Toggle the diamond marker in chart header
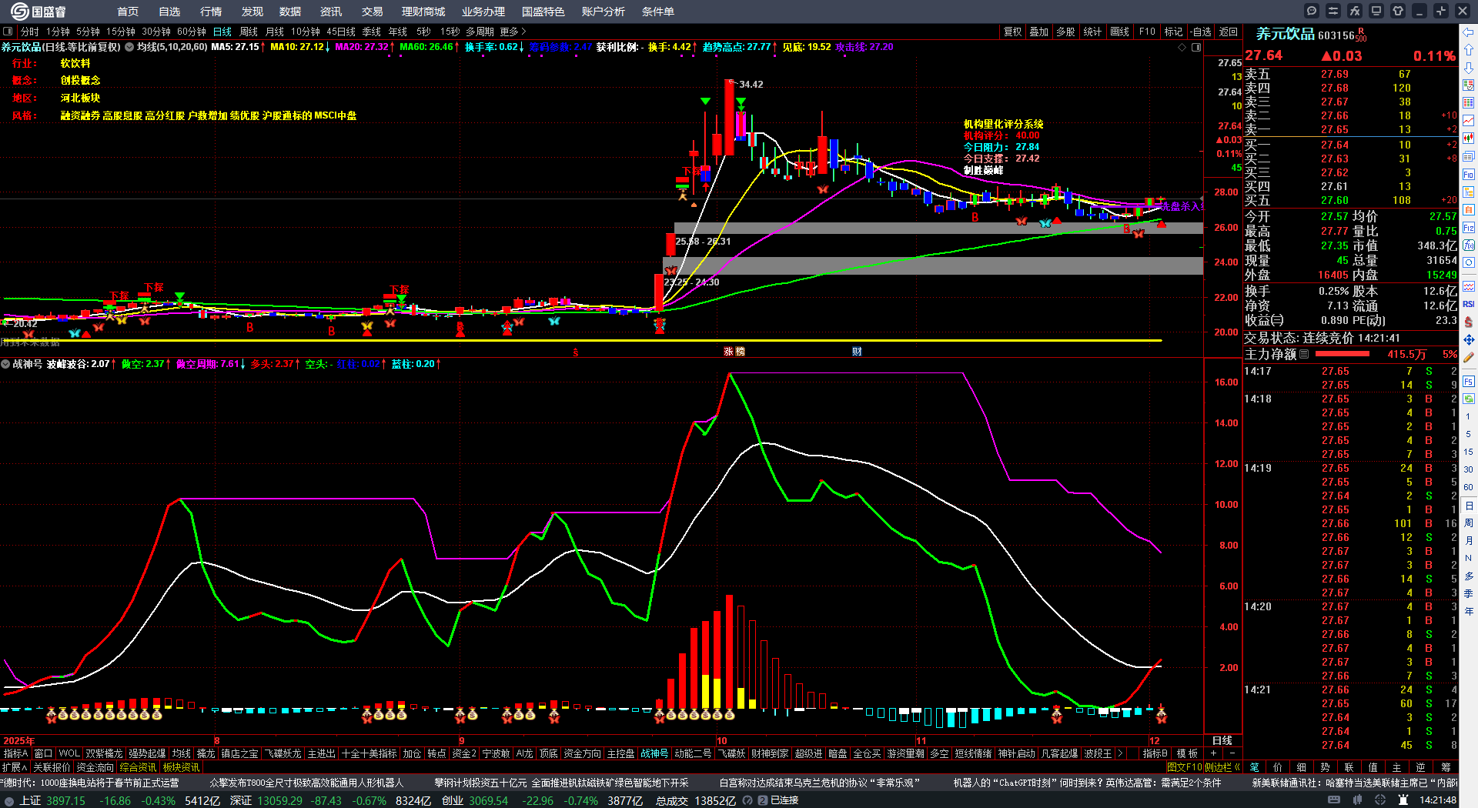Viewport: 1478px width, 808px height. click(1182, 47)
